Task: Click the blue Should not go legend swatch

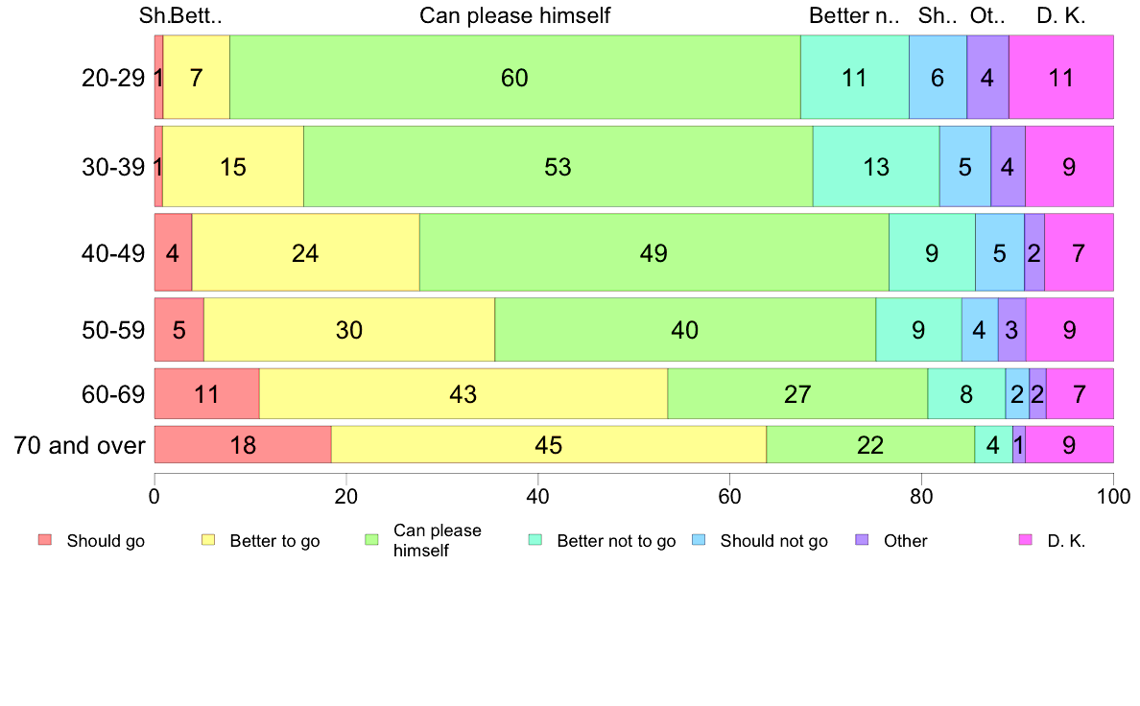Action: coord(699,539)
